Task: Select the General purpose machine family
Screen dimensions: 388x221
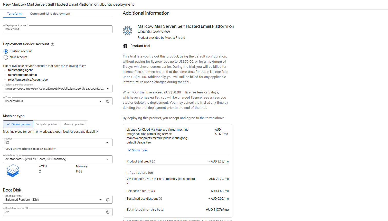Action: (x=18, y=124)
